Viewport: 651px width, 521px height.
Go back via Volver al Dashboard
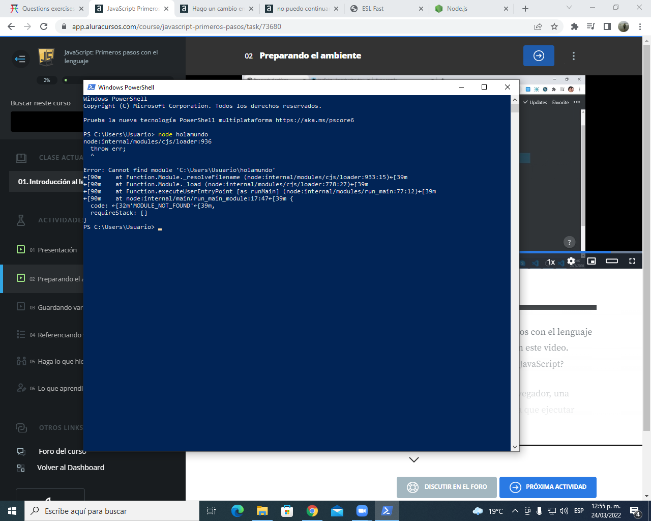[x=71, y=468]
